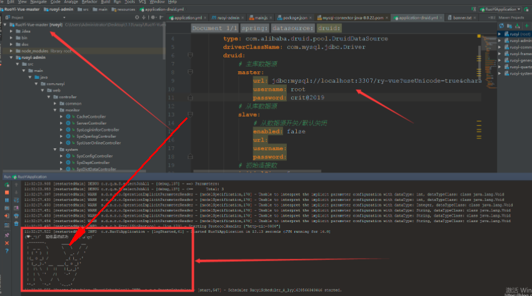Click the down stack trace arrow
The image size is (532, 296).
(x=16, y=192)
